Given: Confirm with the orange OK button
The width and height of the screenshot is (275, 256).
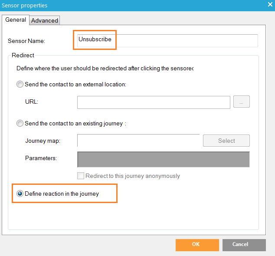Looking at the screenshot, I should [x=196, y=245].
